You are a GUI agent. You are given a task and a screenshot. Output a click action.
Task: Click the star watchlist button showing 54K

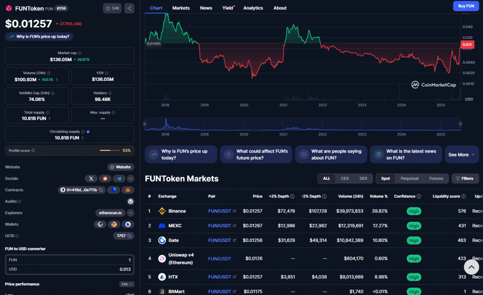coord(112,8)
